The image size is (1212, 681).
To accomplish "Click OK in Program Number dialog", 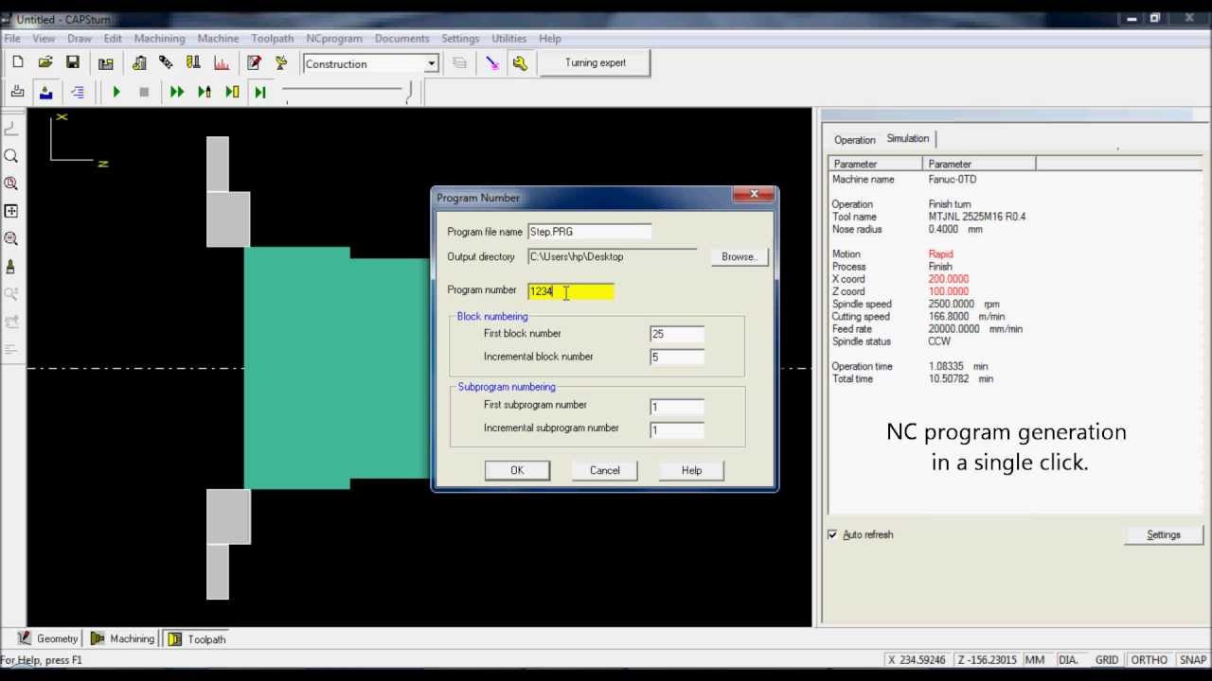I will click(x=517, y=470).
